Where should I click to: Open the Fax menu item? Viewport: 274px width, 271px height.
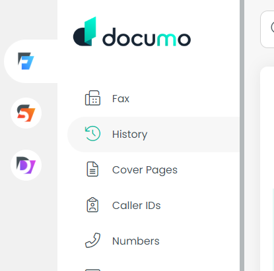click(x=121, y=98)
